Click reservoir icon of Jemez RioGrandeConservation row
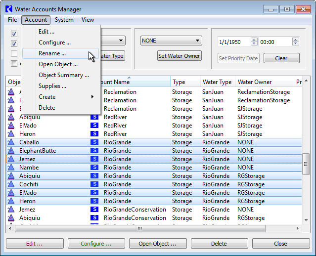 click(x=11, y=210)
